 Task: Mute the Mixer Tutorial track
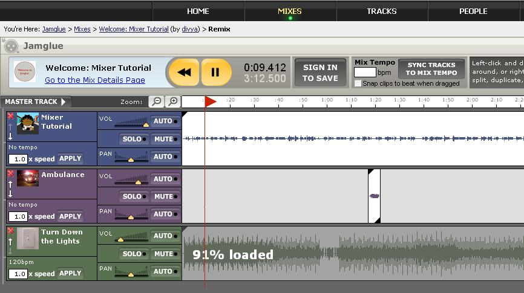[165, 139]
